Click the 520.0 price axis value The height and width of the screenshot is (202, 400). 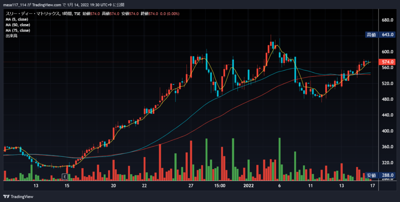pos(387,83)
